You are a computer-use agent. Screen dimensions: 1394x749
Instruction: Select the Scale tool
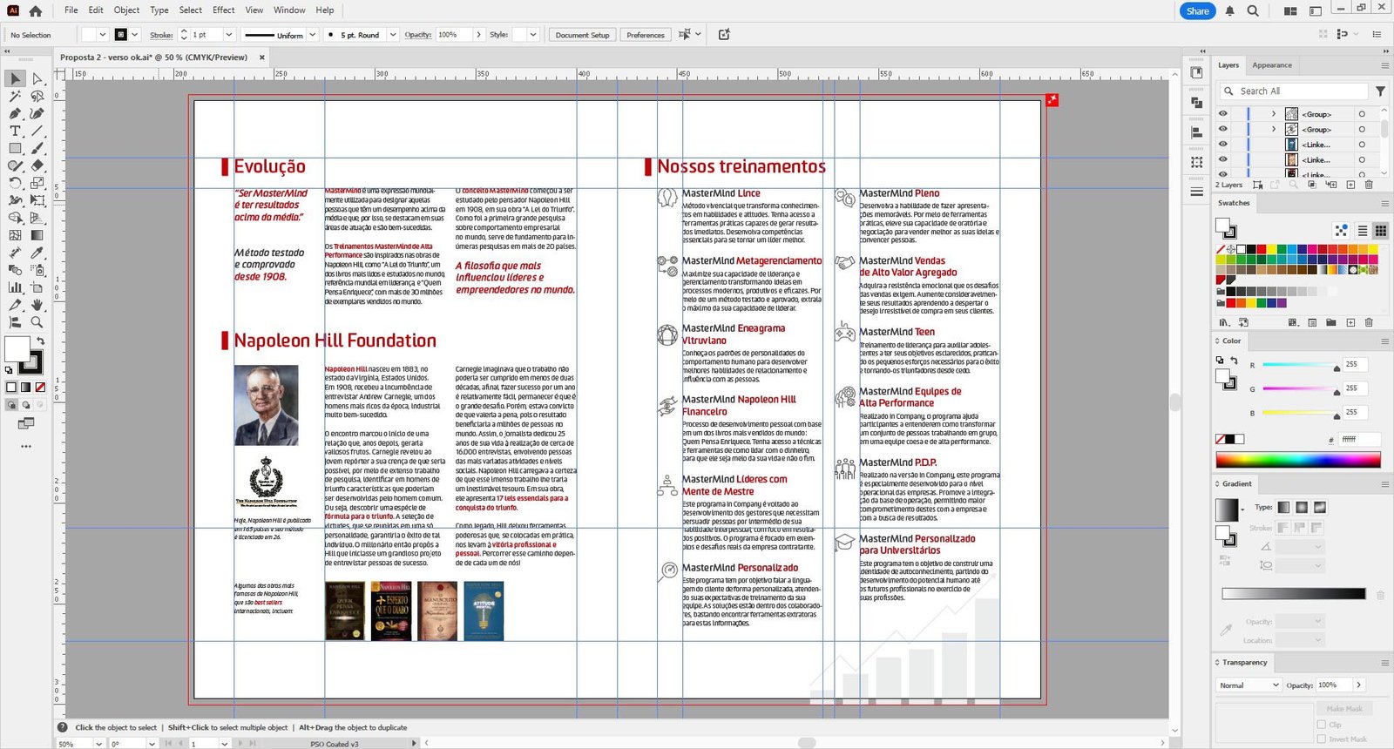click(37, 183)
